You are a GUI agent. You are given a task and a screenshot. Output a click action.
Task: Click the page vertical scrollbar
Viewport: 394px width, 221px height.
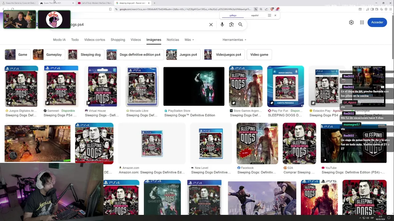392,37
